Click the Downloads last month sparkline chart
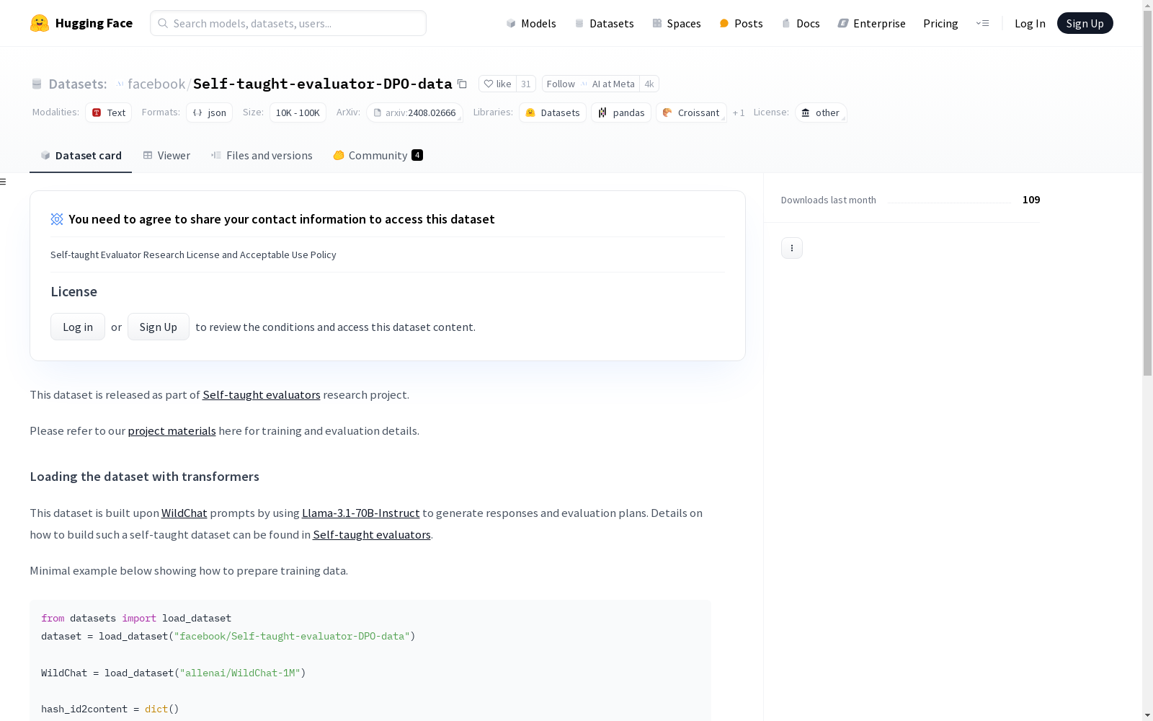 tap(949, 200)
